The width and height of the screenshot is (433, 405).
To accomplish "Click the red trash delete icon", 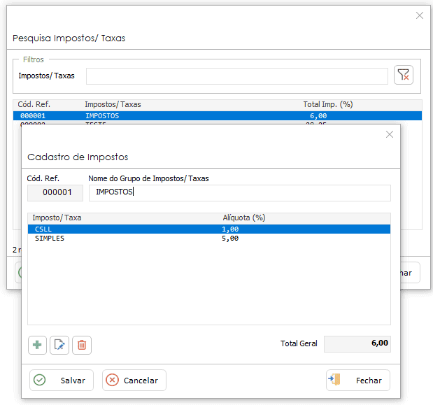I will pos(82,345).
